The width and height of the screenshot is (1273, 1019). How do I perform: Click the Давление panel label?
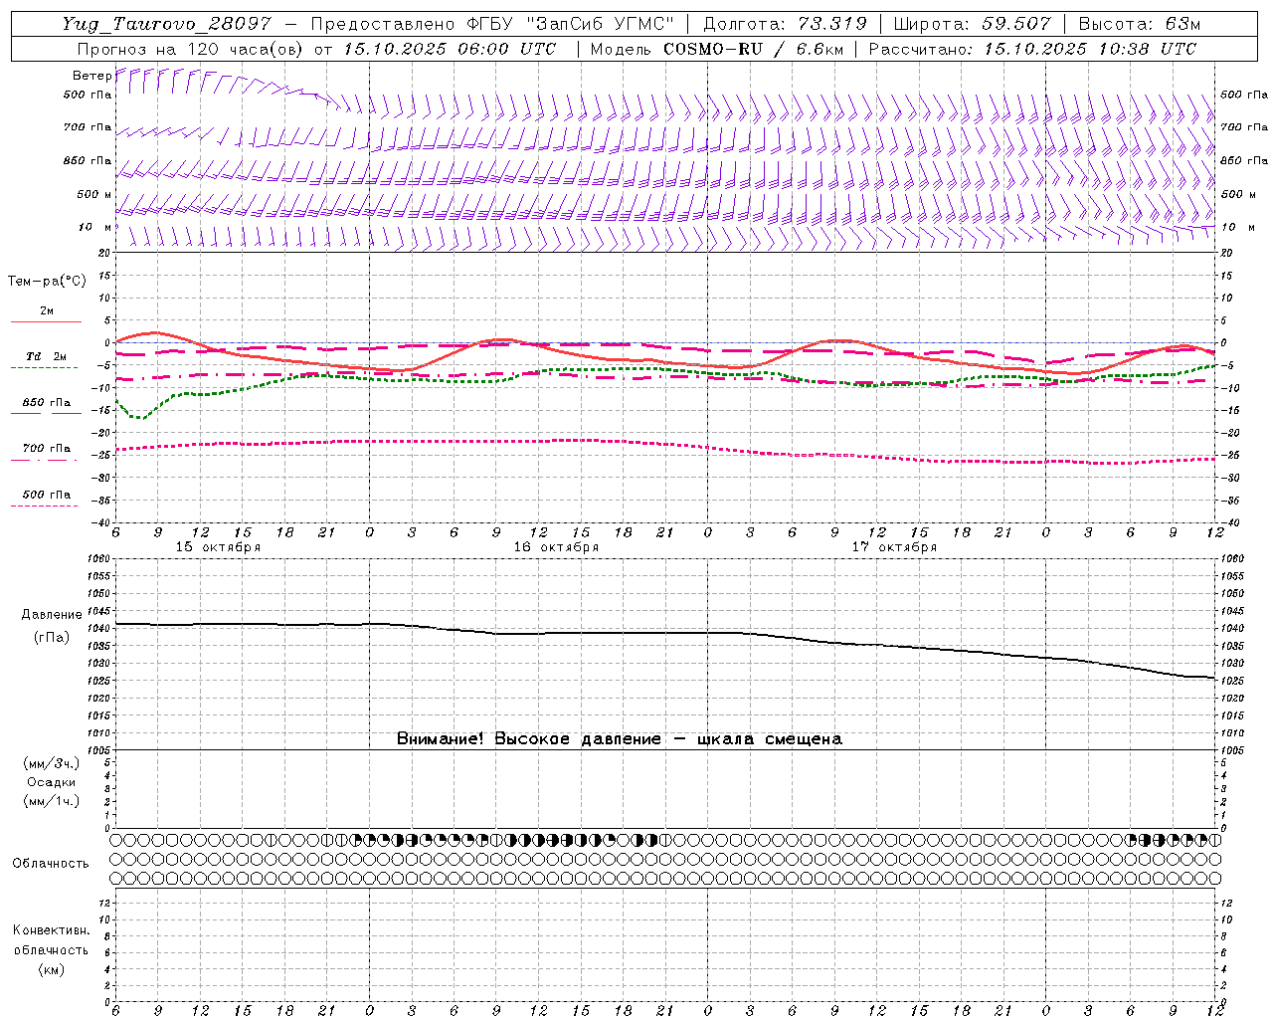click(x=52, y=615)
